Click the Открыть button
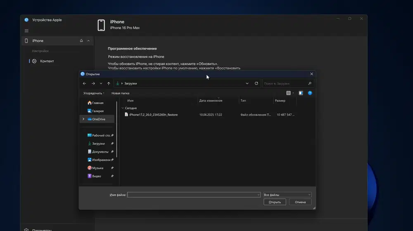 (x=275, y=202)
